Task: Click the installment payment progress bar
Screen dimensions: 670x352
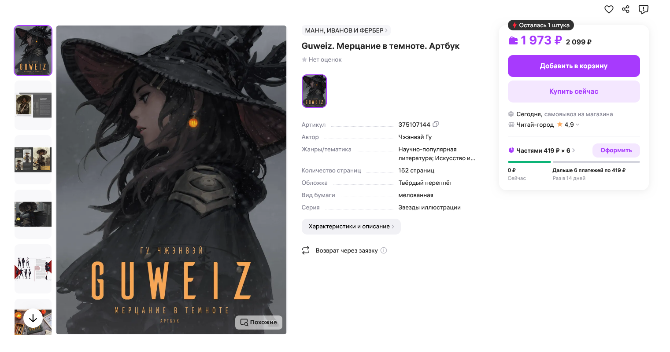Action: pos(574,162)
